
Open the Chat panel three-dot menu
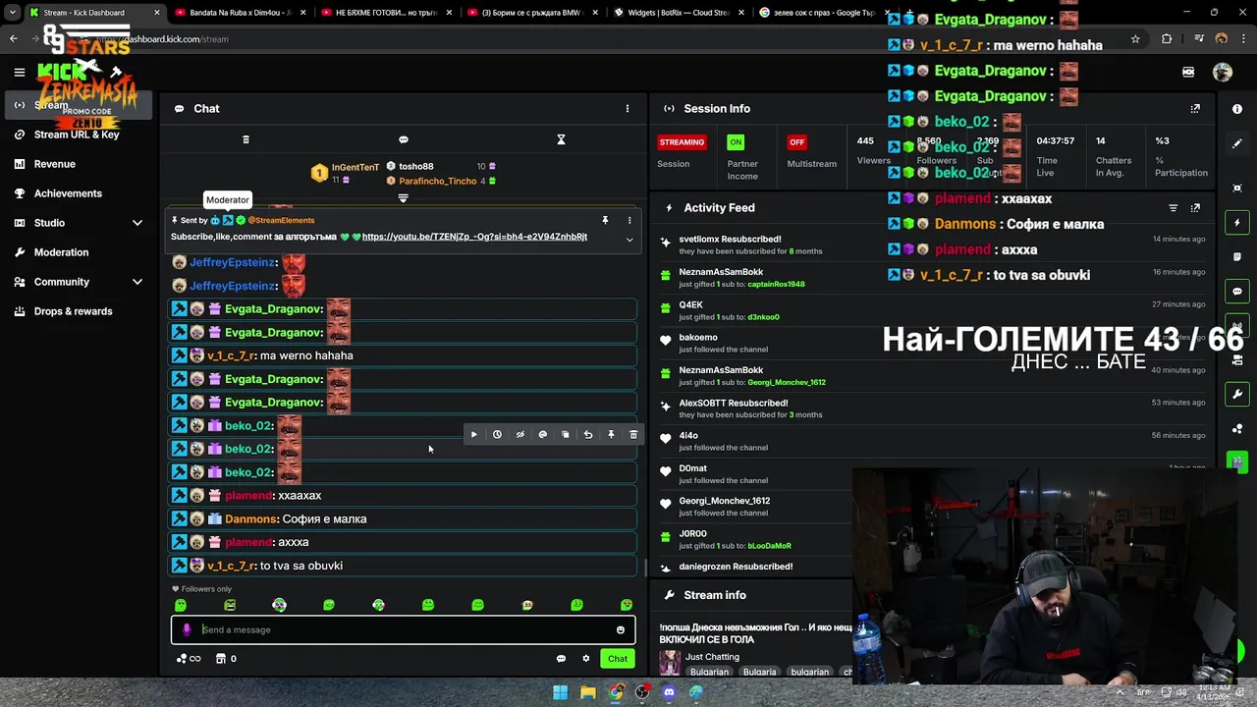[628, 108]
